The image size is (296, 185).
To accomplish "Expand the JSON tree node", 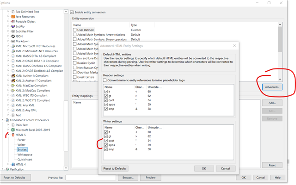I will pyautogui.click(x=8, y=36).
